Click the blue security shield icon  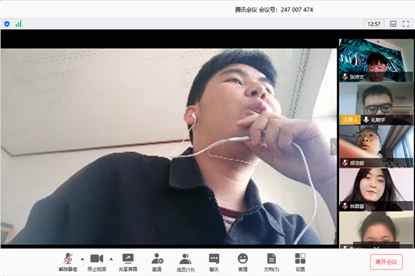click(x=7, y=24)
